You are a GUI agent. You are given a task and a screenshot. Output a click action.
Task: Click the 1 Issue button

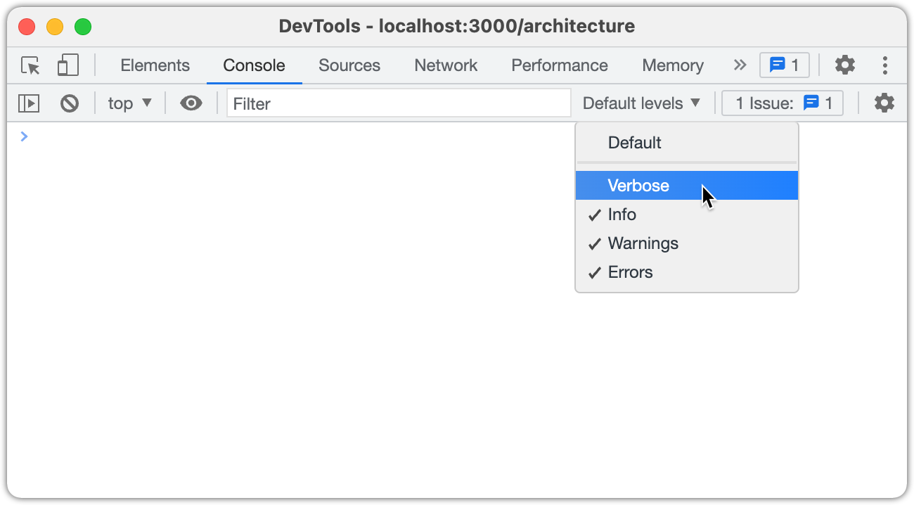(x=783, y=103)
